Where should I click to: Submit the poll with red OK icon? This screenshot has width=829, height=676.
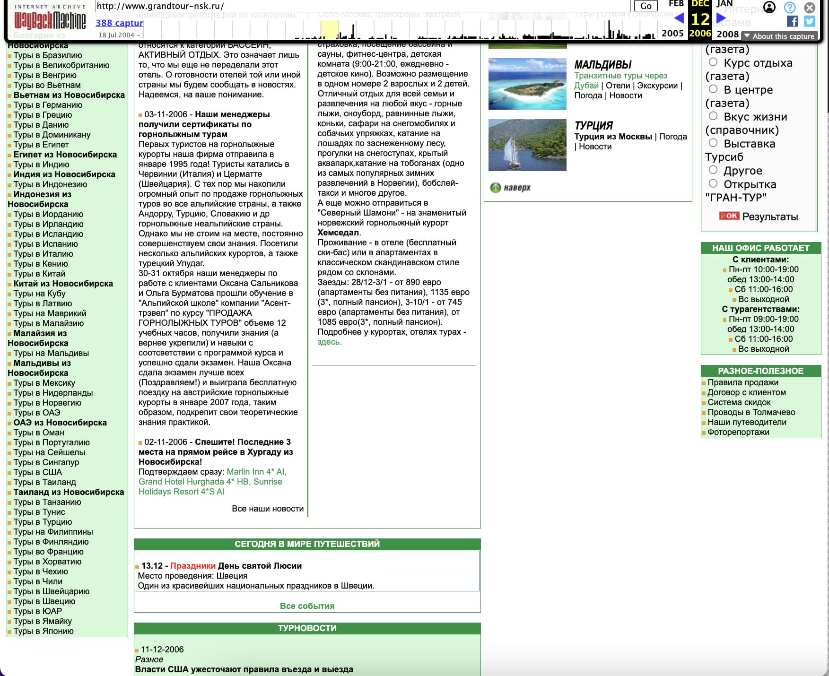[729, 216]
